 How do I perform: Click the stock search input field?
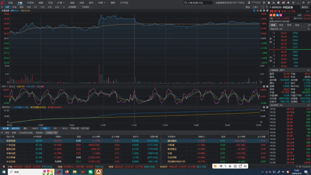click(x=198, y=3)
